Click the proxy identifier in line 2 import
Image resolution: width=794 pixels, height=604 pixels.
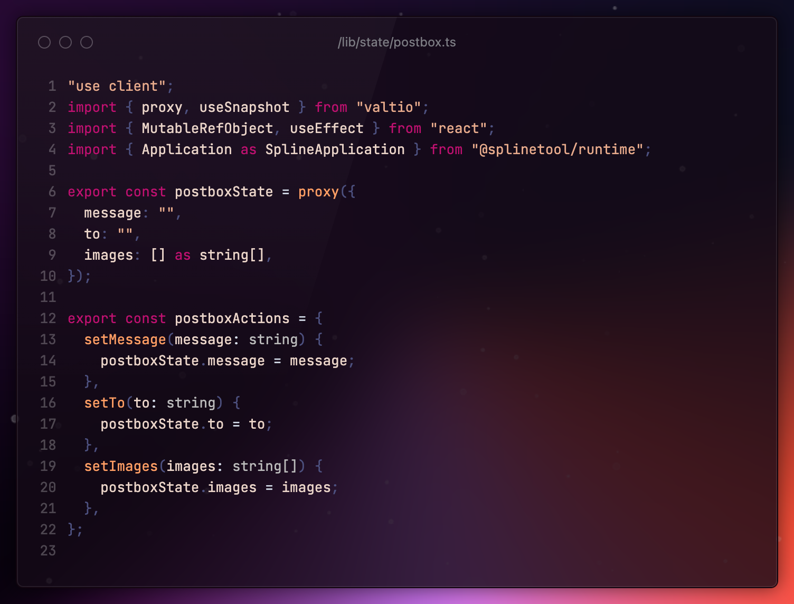pos(162,107)
